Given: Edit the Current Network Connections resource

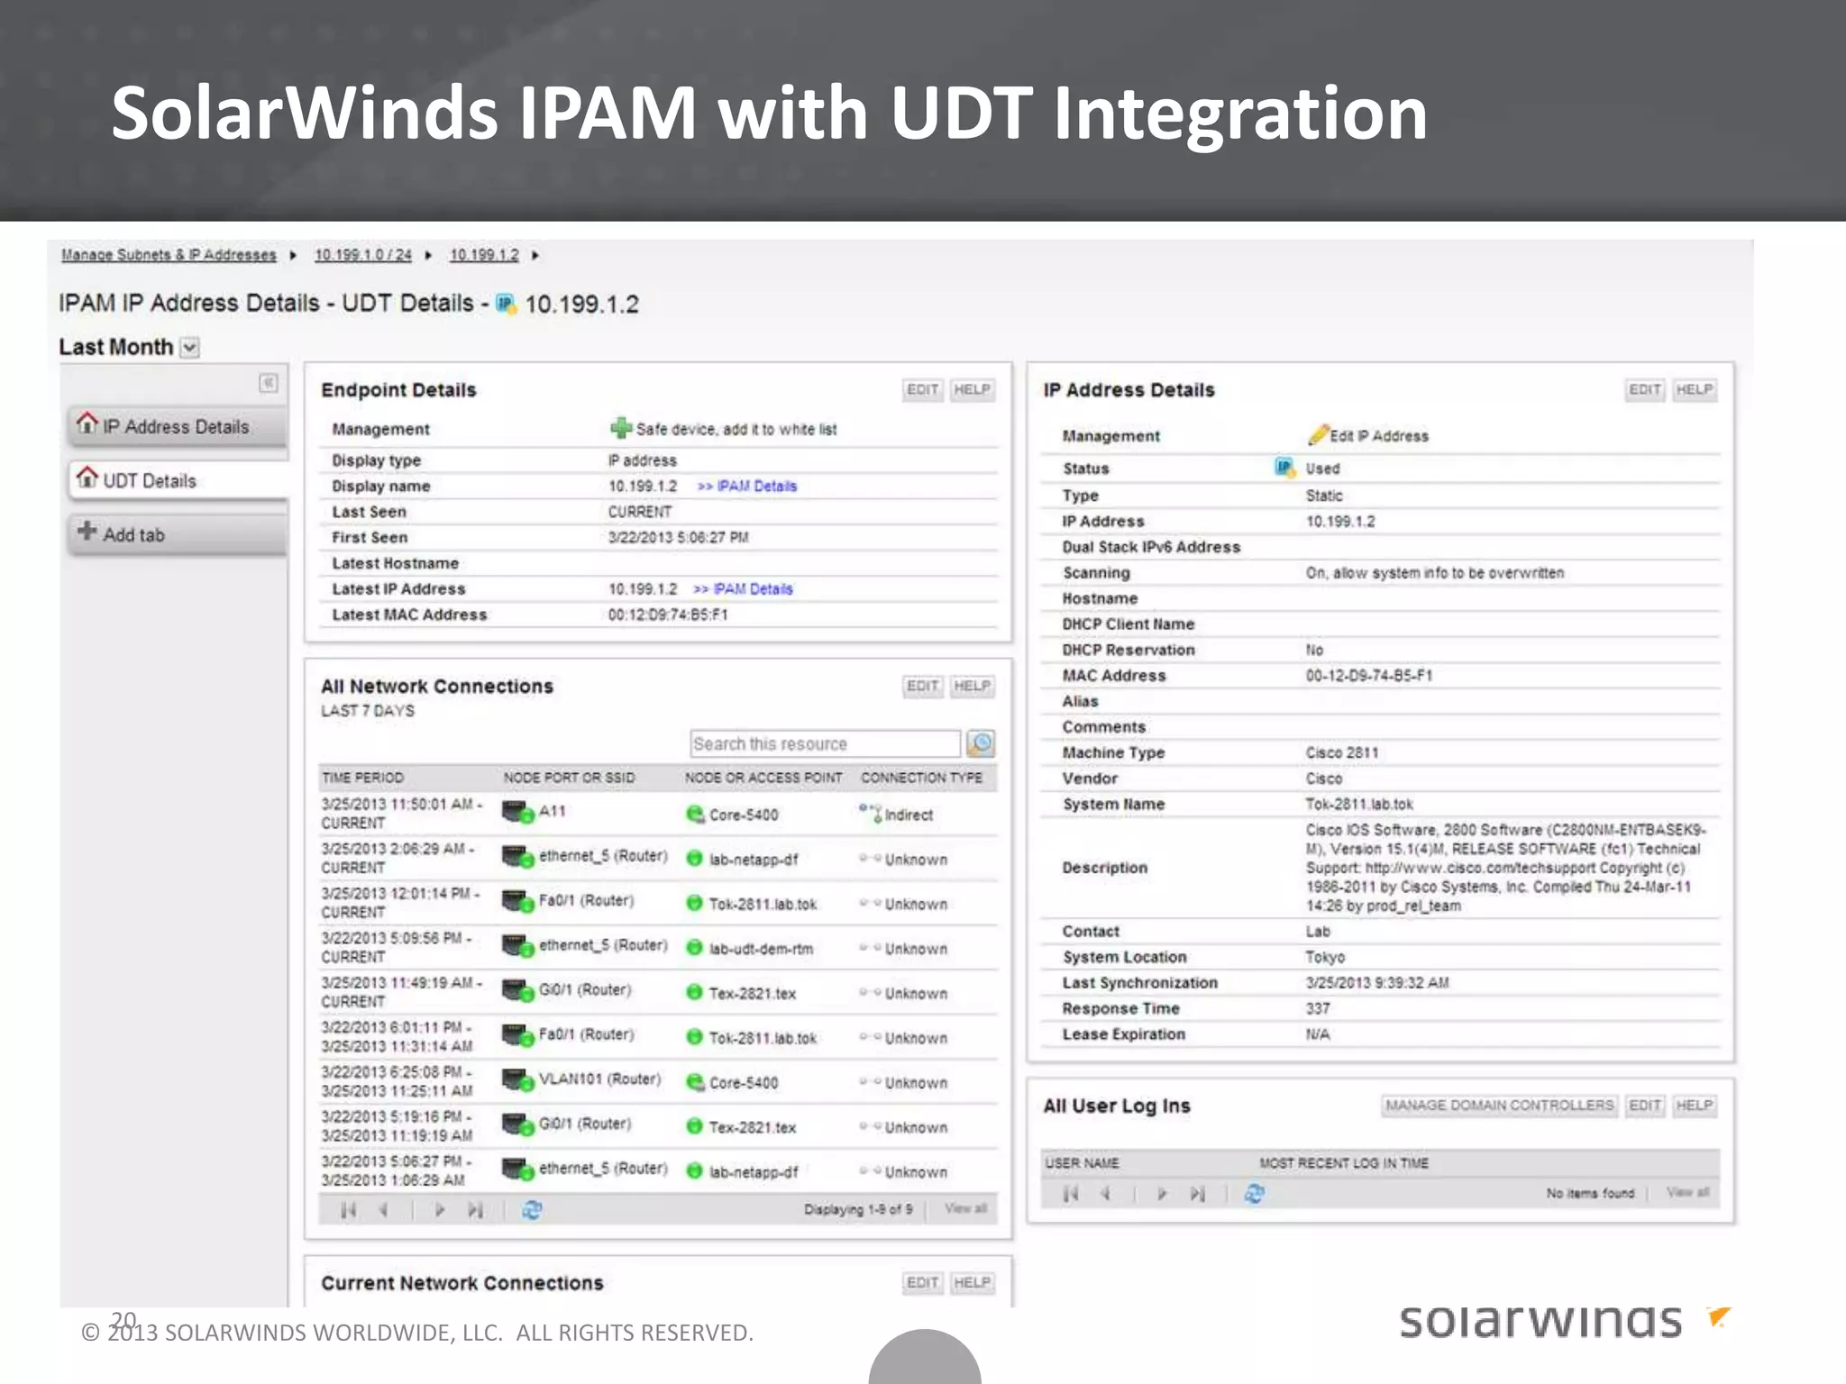Looking at the screenshot, I should coord(922,1283).
